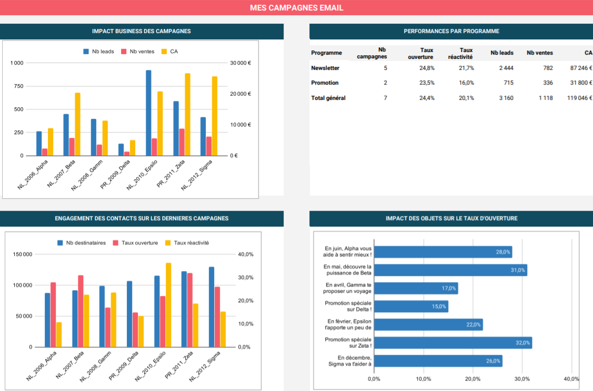Click the 336 Promotion sales cell
593x391 pixels.
click(x=548, y=83)
